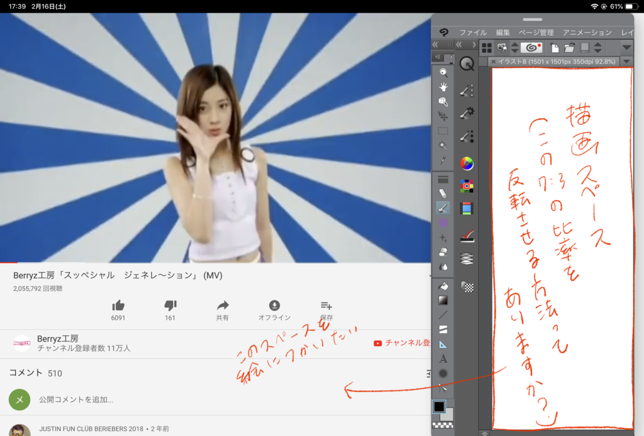The width and height of the screenshot is (644, 436).
Task: Select the sparkle Decoration tool
Action: coord(443,238)
